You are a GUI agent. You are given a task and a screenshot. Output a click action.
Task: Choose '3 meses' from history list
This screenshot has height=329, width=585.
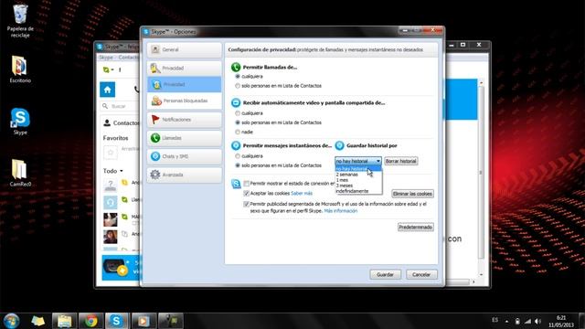coord(358,186)
